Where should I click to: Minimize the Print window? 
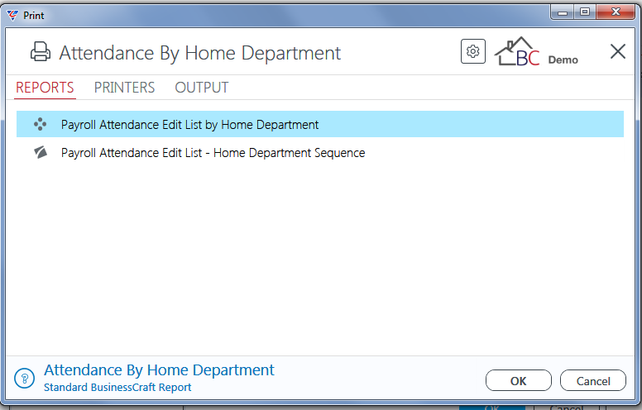pos(563,12)
